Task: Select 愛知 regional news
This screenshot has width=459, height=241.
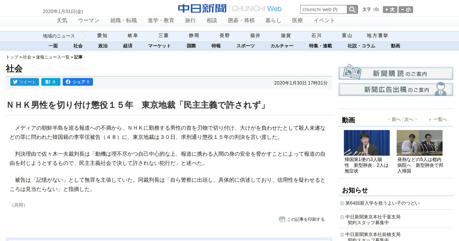Action: pyautogui.click(x=102, y=36)
